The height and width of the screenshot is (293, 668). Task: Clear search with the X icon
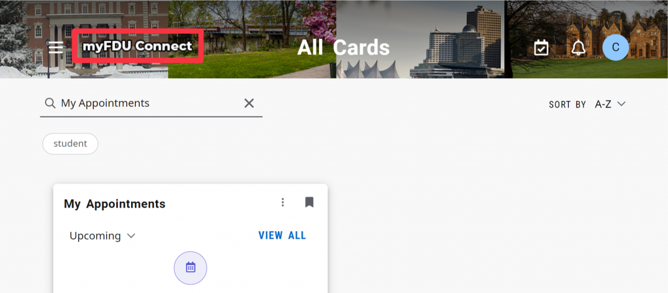pyautogui.click(x=249, y=103)
